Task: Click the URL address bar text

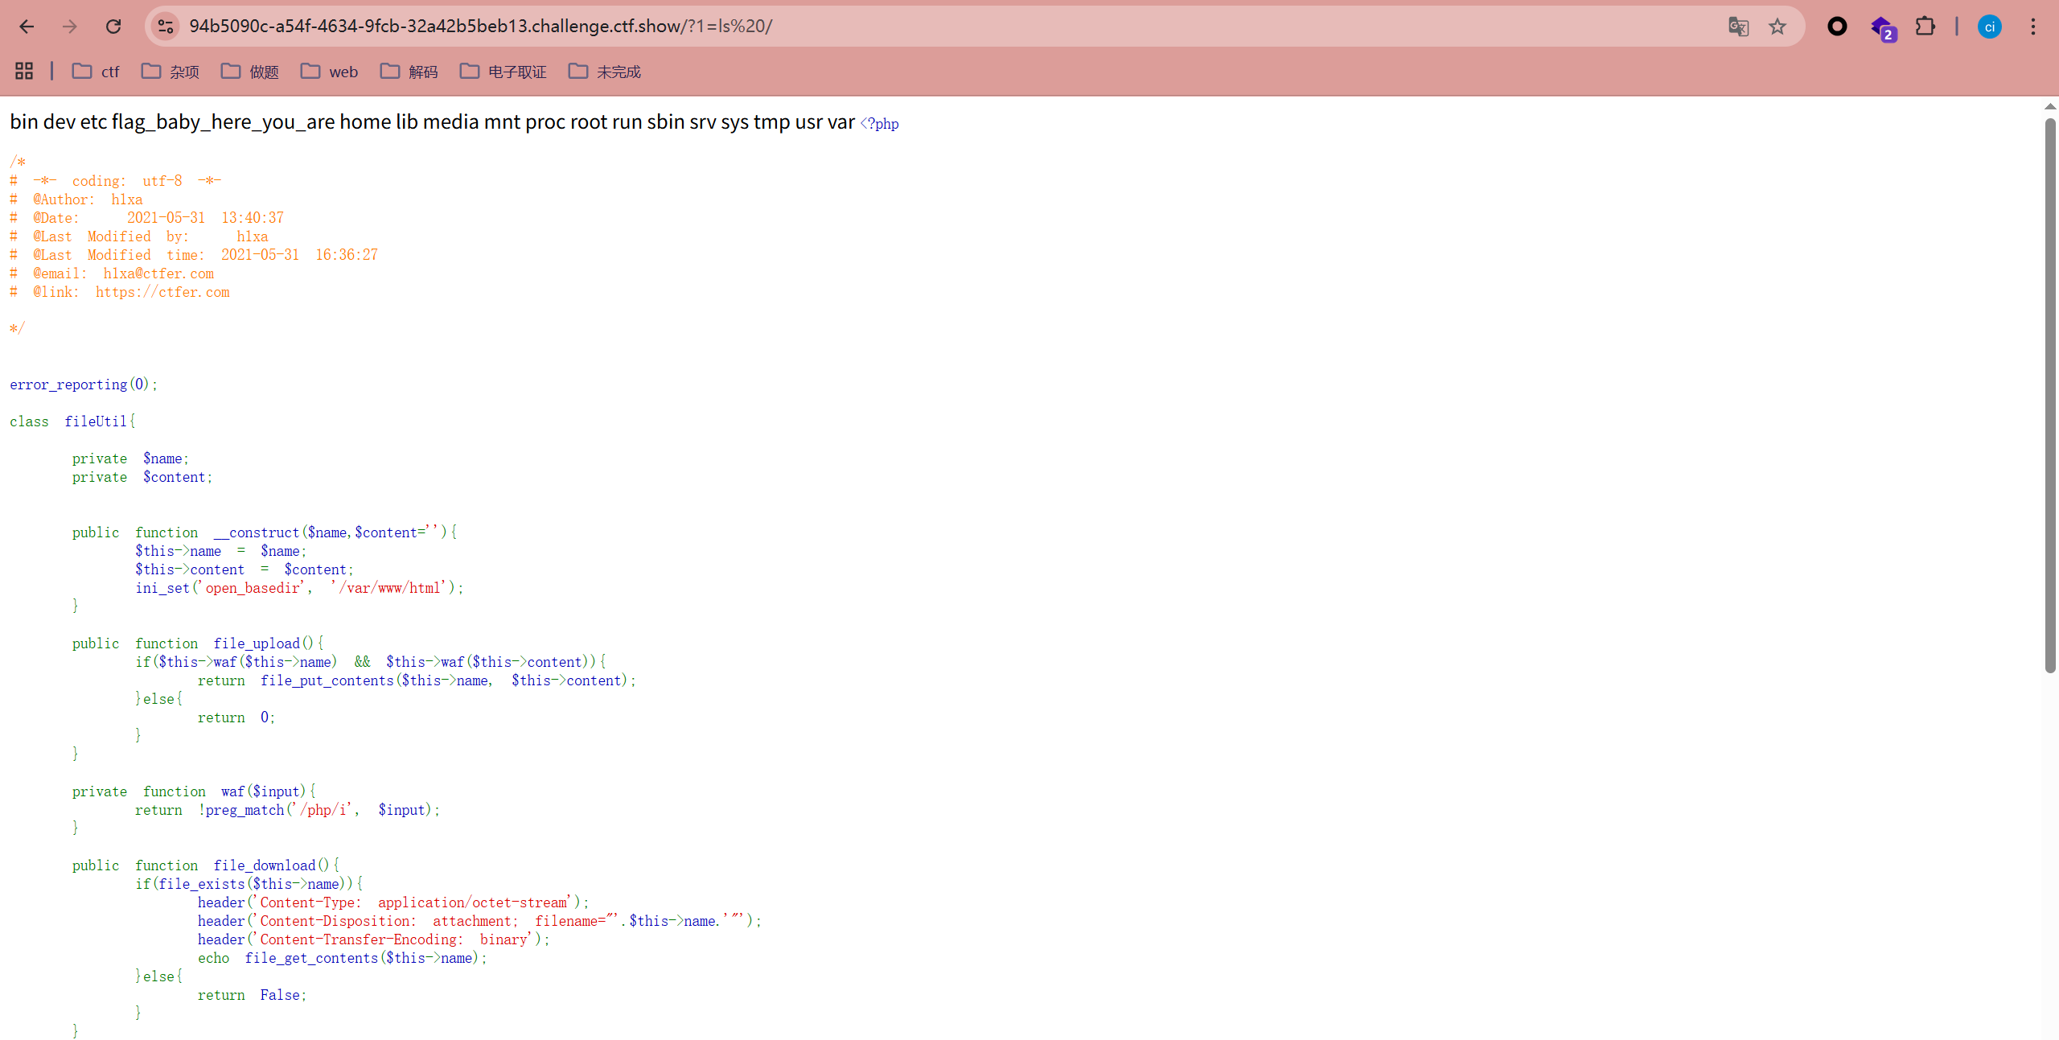Action: click(480, 27)
